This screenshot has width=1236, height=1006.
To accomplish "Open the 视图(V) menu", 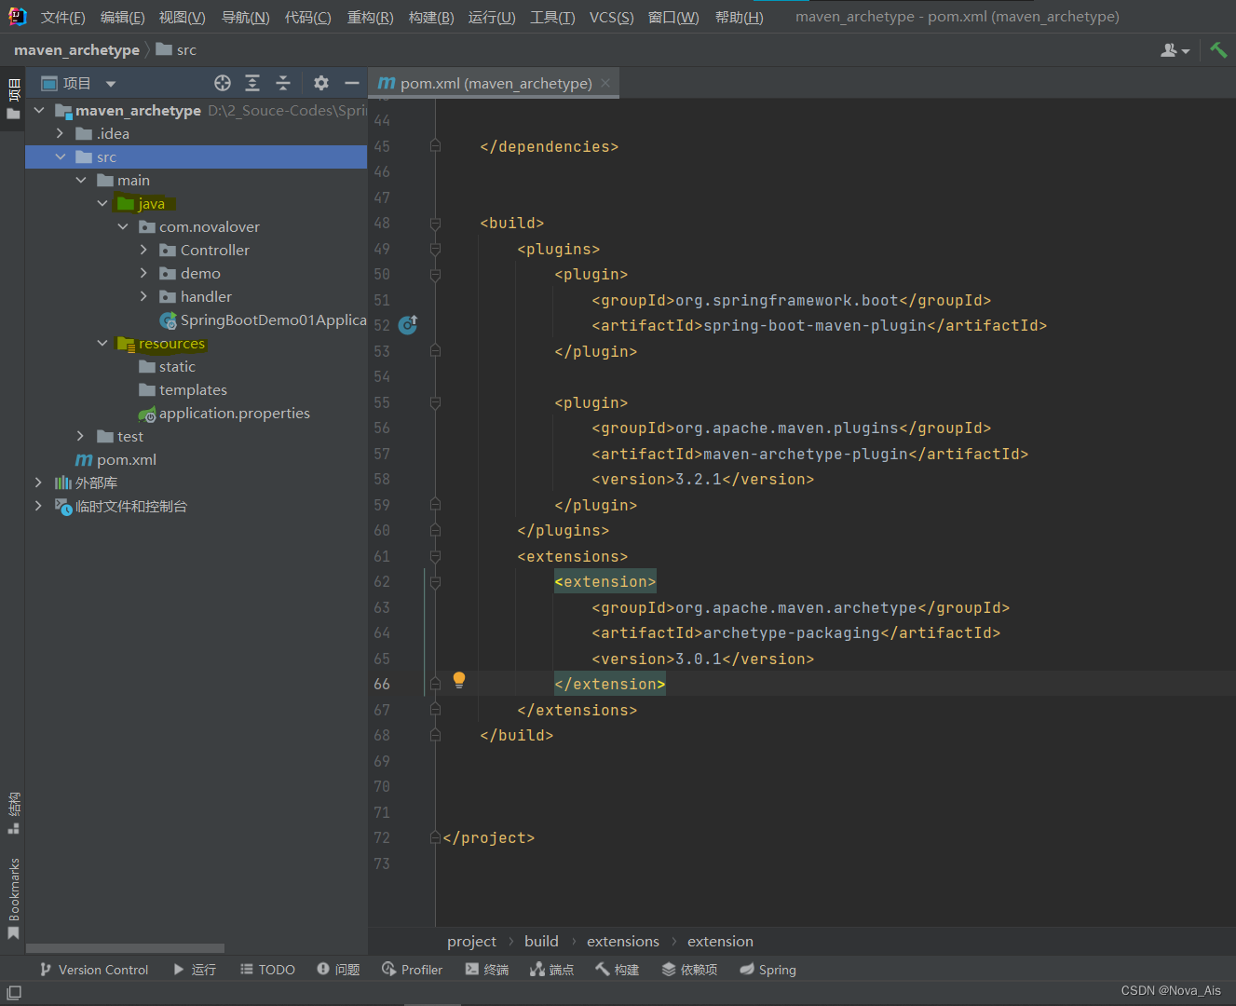I will [182, 18].
